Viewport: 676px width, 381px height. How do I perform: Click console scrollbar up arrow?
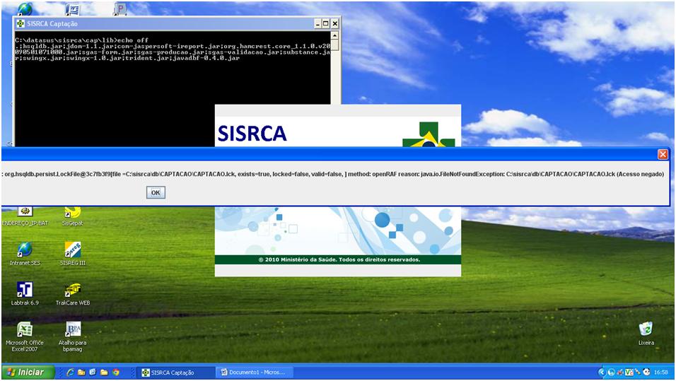[x=334, y=35]
